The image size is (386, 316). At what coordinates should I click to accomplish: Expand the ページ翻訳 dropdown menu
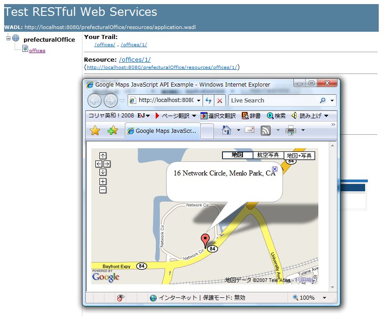click(x=194, y=116)
